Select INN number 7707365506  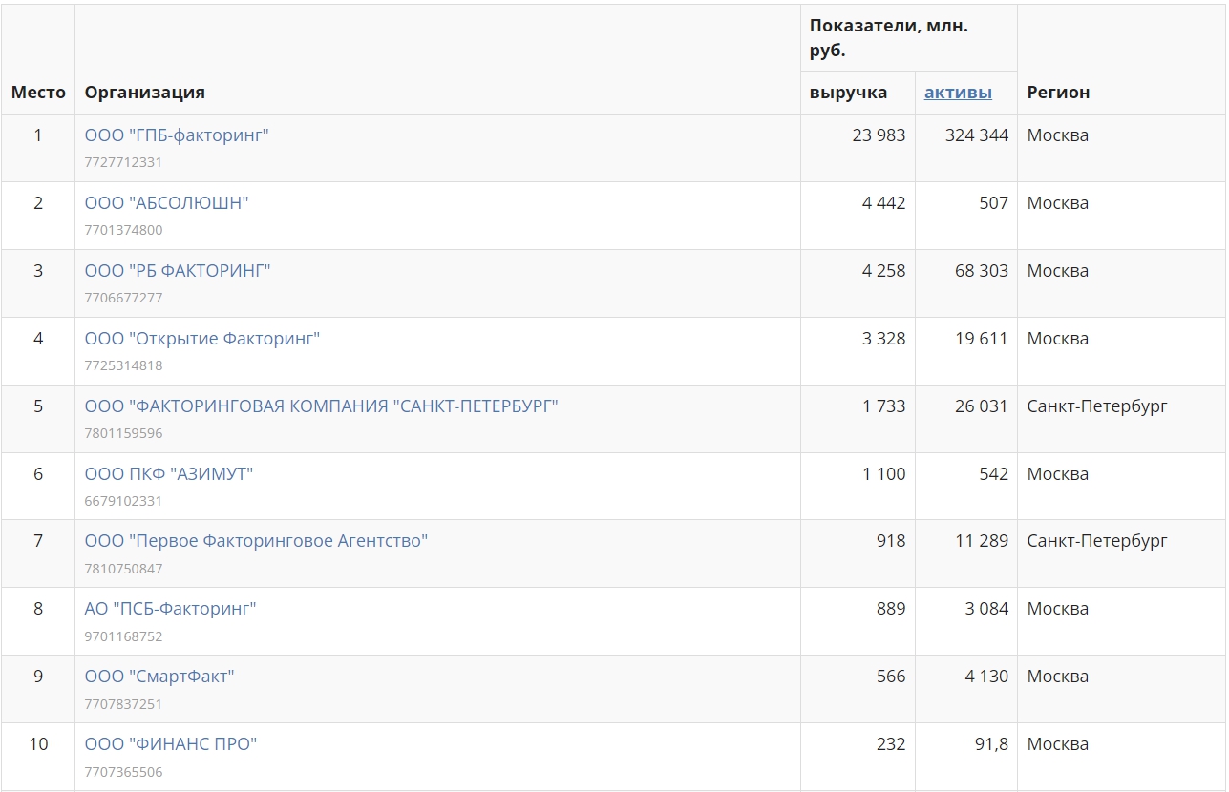123,772
